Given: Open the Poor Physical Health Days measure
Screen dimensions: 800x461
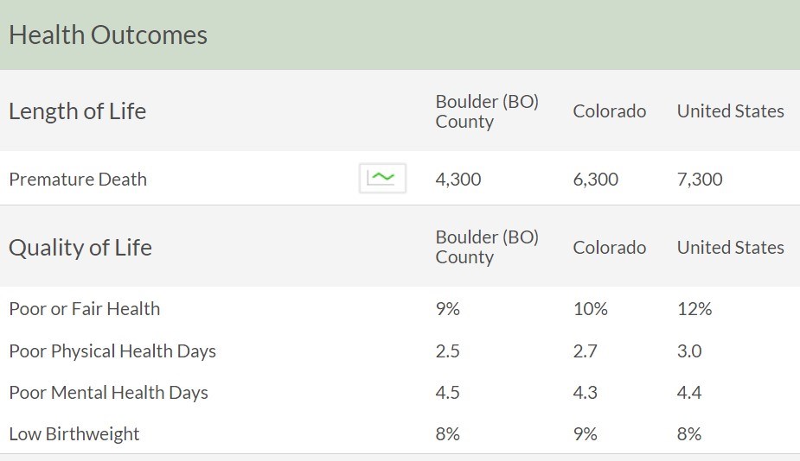Looking at the screenshot, I should pyautogui.click(x=112, y=351).
